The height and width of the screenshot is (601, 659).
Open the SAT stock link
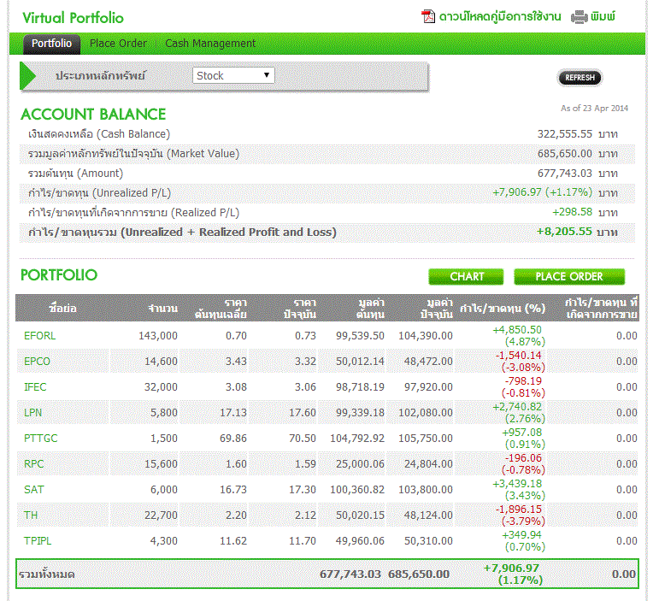(x=33, y=490)
